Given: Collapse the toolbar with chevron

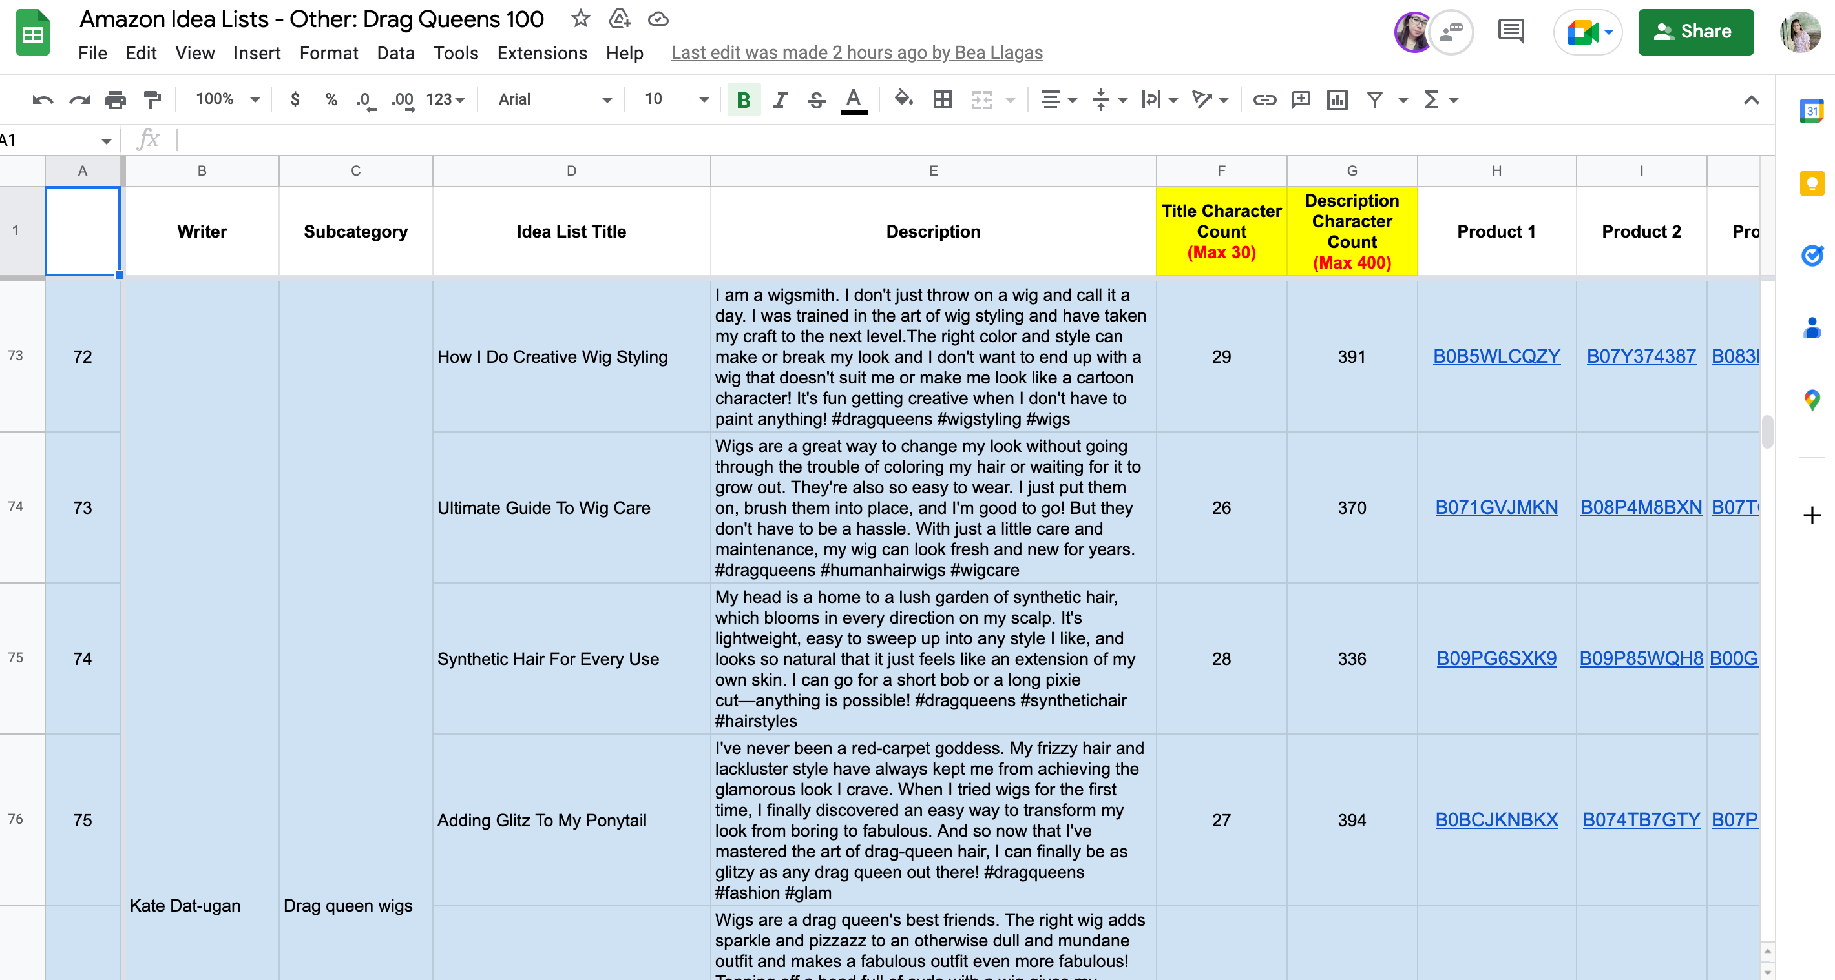Looking at the screenshot, I should pos(1752,99).
